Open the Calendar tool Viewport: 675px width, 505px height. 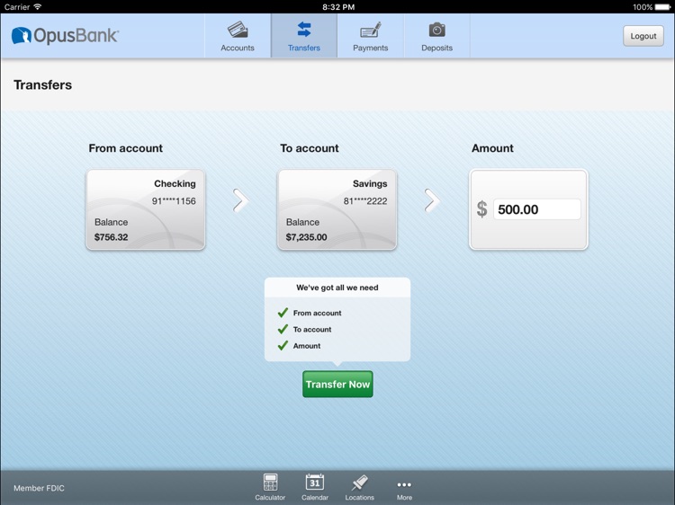pos(315,487)
